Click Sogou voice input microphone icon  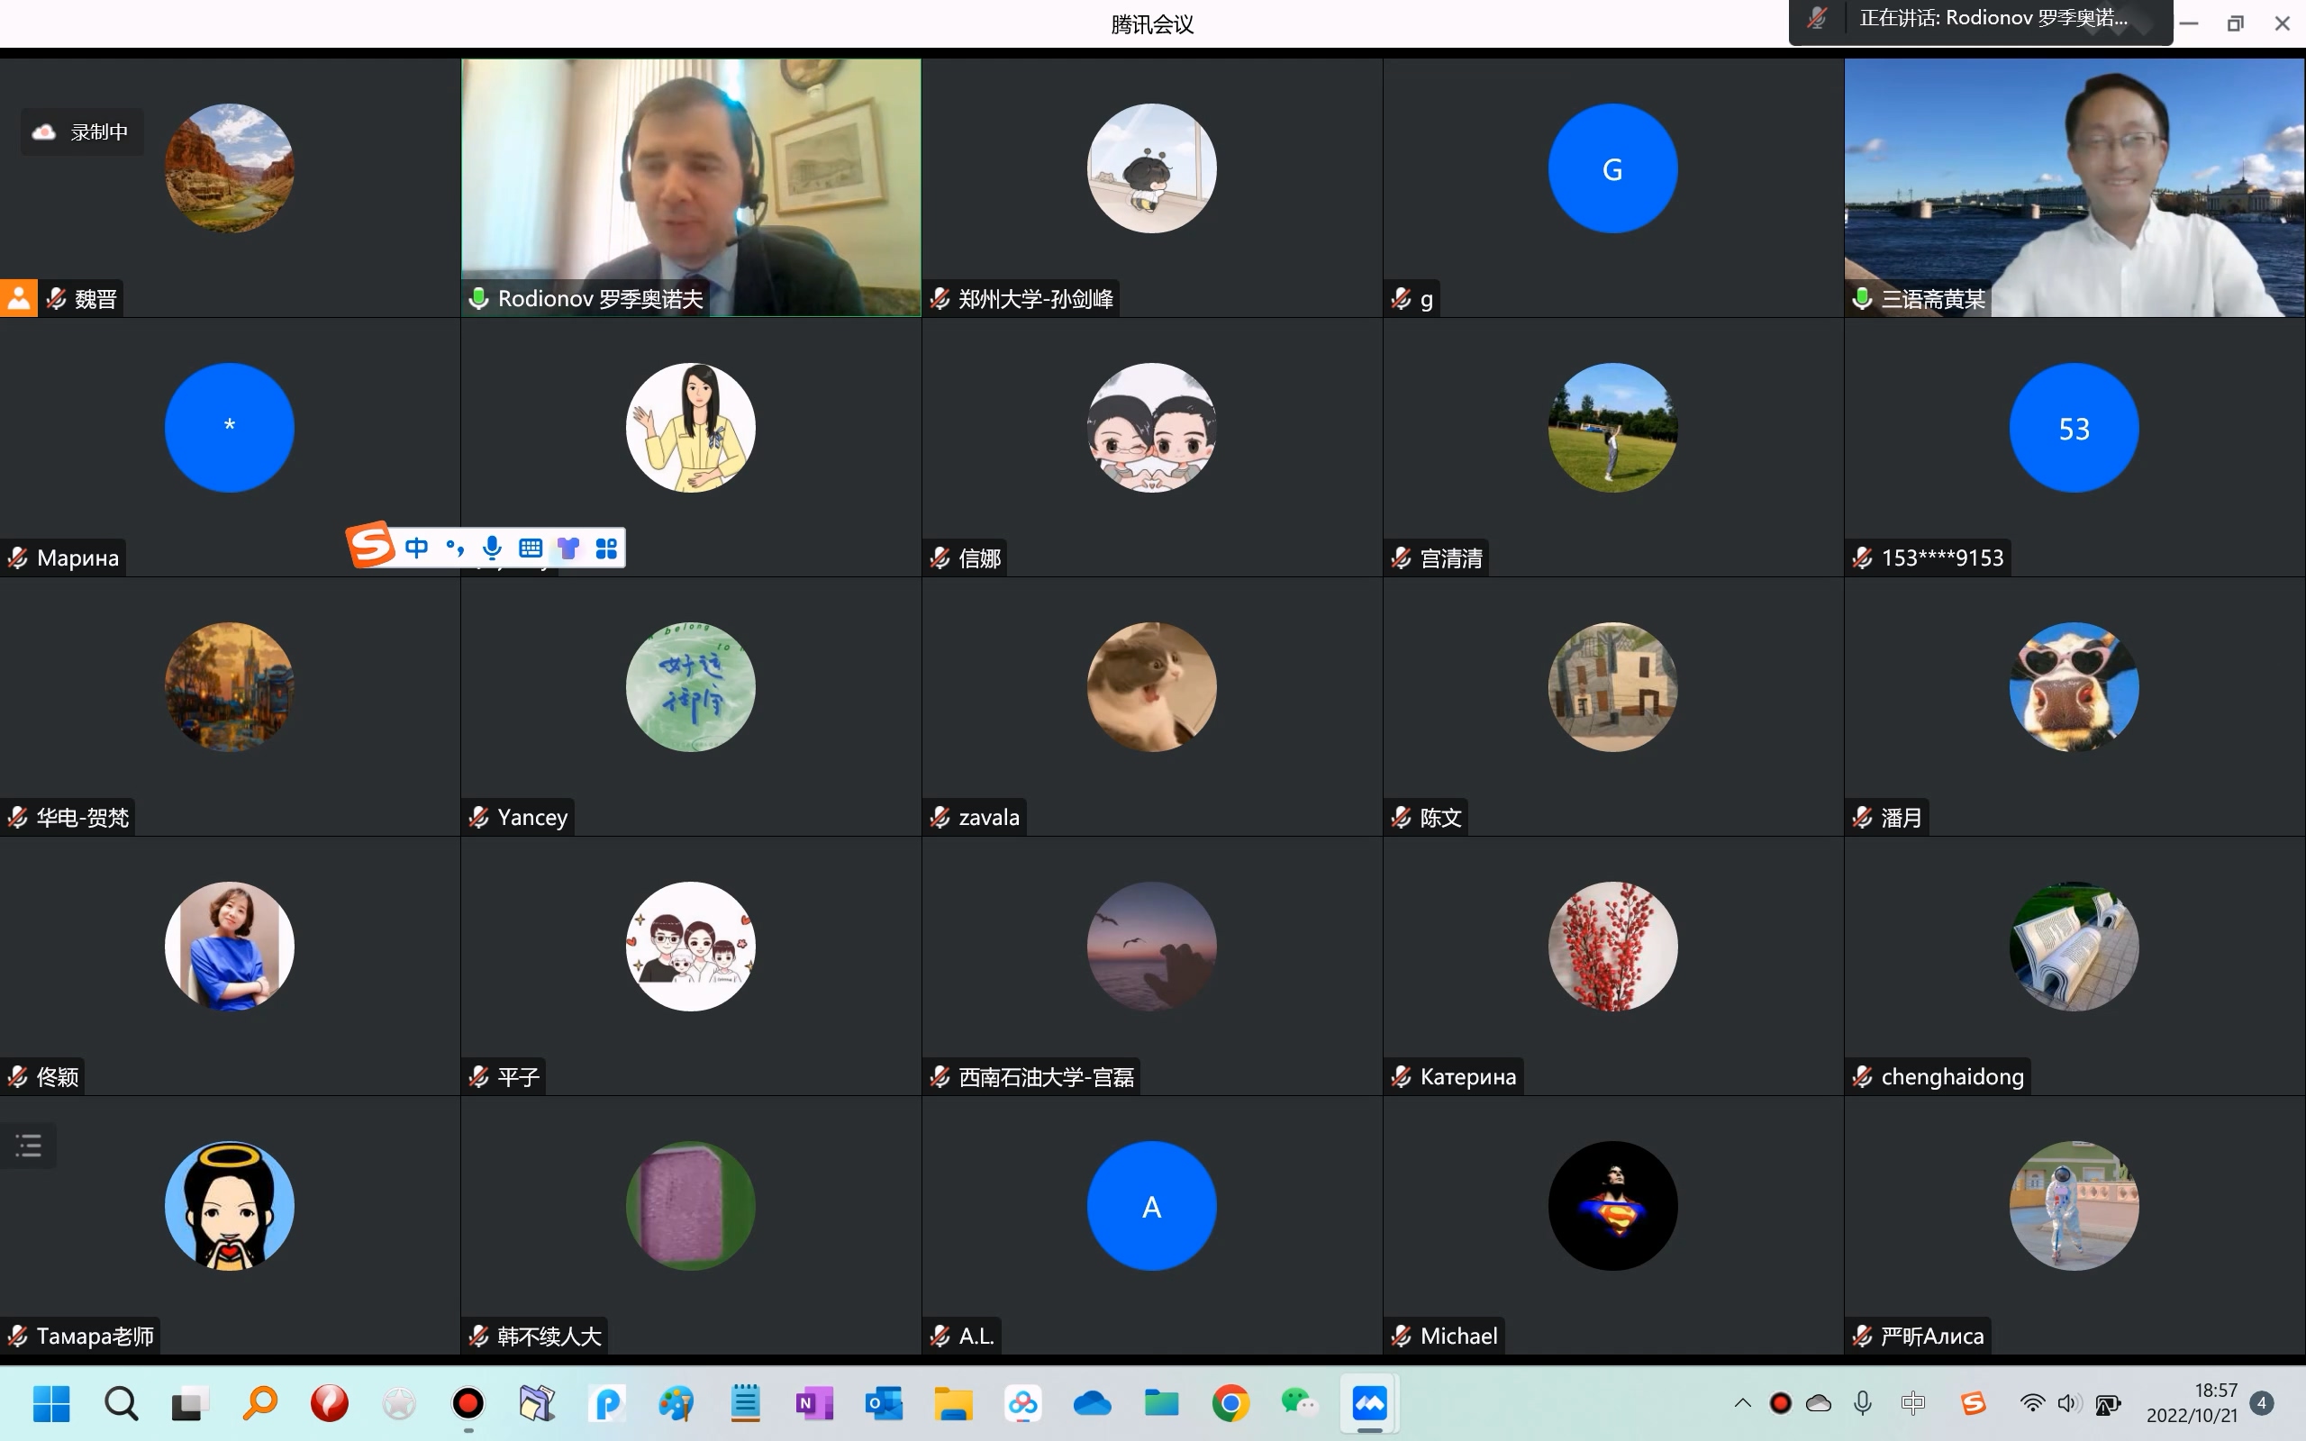(x=492, y=548)
